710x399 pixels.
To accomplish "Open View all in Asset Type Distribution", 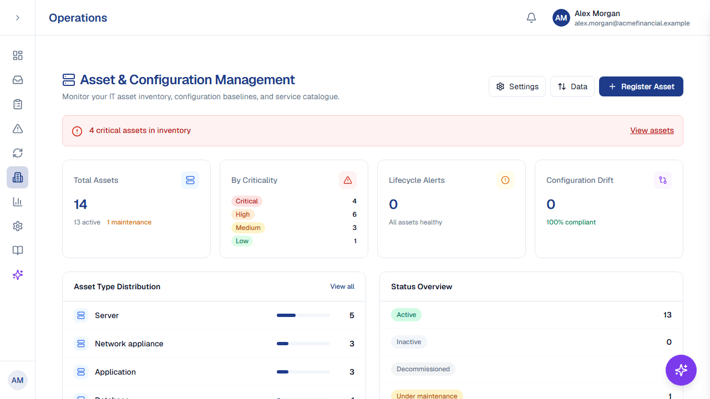I will [x=342, y=287].
